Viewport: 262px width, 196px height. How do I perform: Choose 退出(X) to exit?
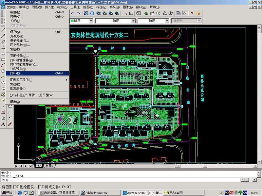click(37, 102)
